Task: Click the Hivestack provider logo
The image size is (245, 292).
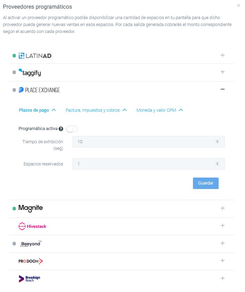Action: 32,226
